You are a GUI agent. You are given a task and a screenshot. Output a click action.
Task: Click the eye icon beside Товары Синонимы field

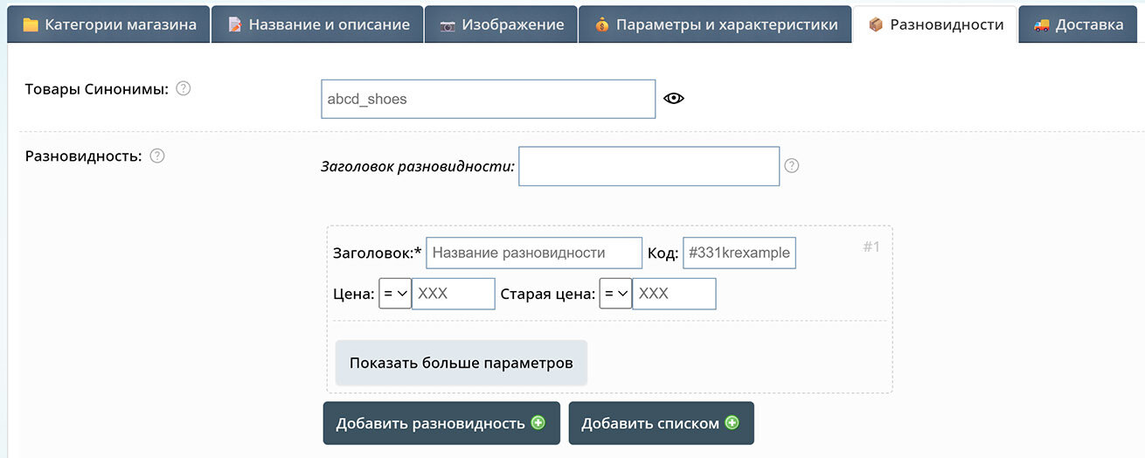pos(673,99)
